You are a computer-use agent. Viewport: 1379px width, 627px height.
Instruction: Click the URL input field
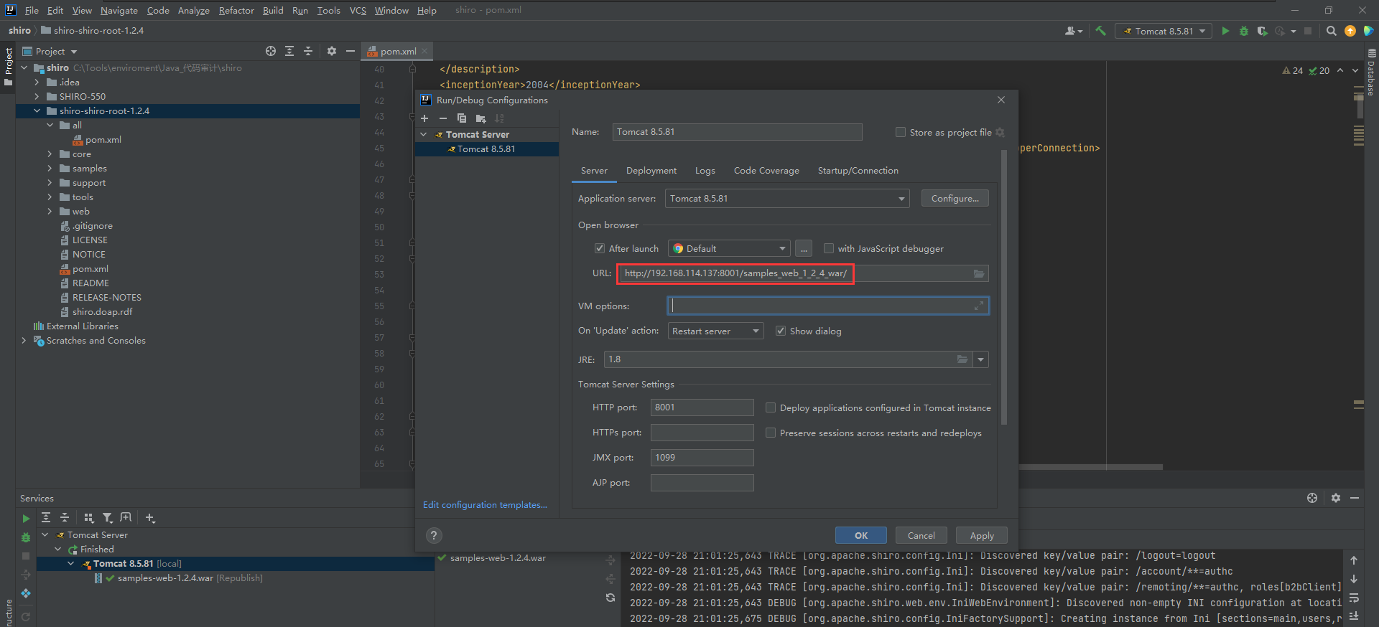(x=803, y=273)
